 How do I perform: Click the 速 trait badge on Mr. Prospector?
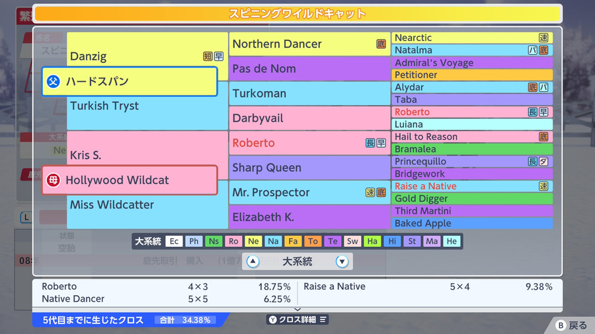coord(370,192)
